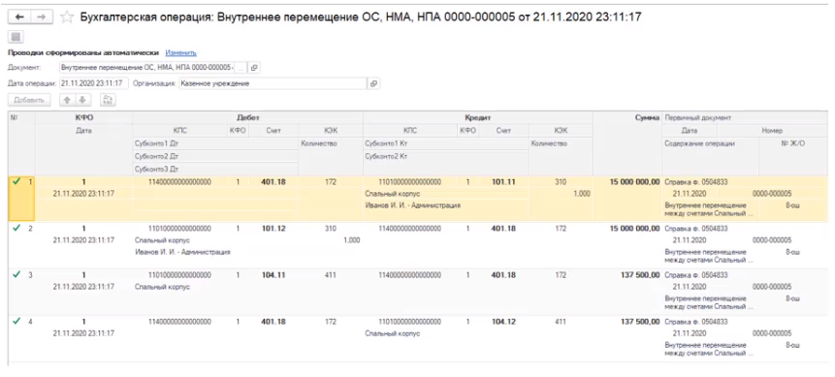
Task: Open the Документ selection with the ellipsis button
Action: coord(241,68)
